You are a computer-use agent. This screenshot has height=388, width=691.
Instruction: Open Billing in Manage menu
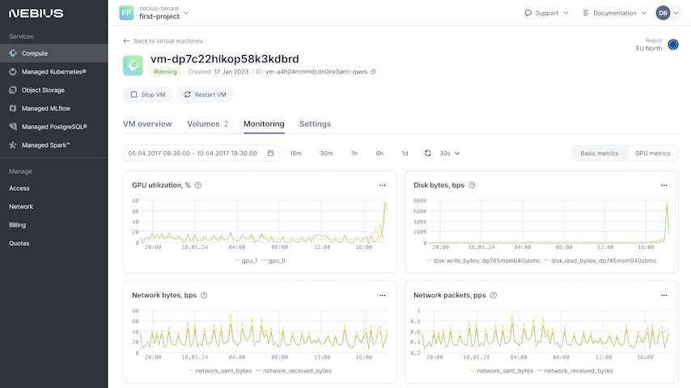click(18, 225)
